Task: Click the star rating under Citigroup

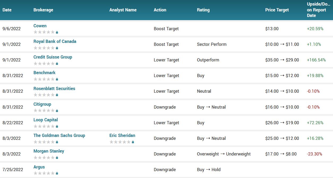Action: pos(44,110)
